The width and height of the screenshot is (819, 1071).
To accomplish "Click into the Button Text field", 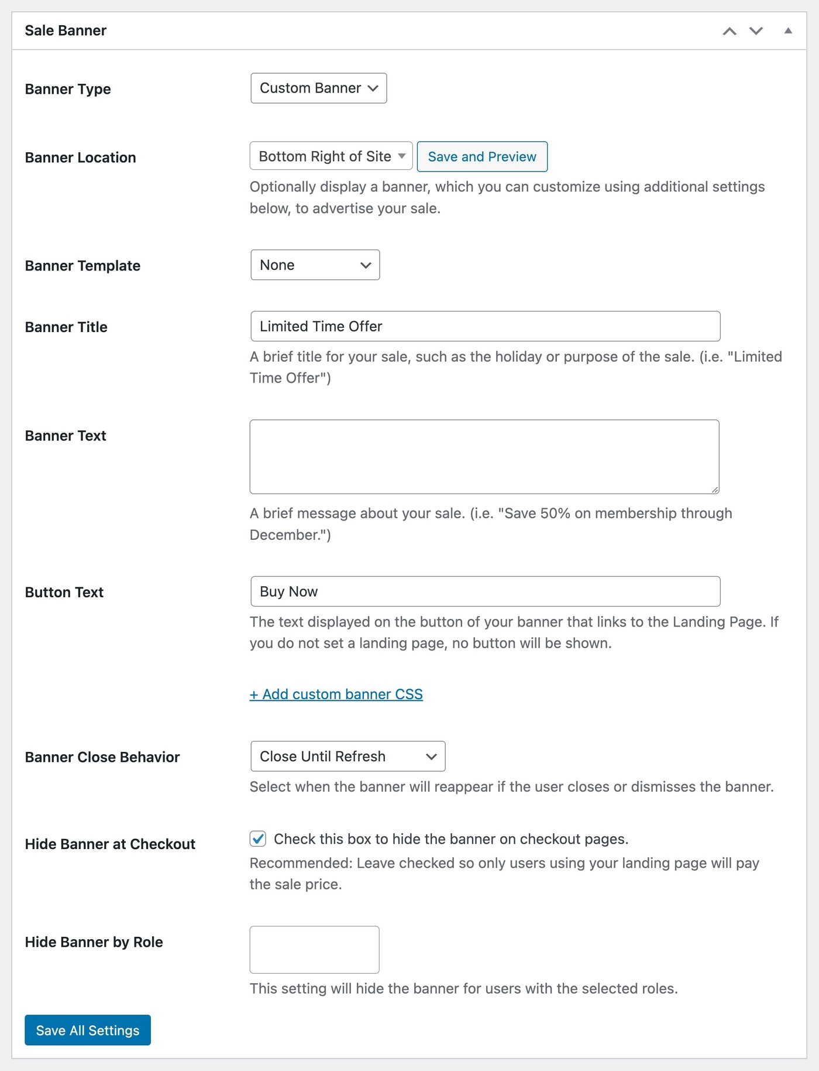I will pyautogui.click(x=485, y=591).
